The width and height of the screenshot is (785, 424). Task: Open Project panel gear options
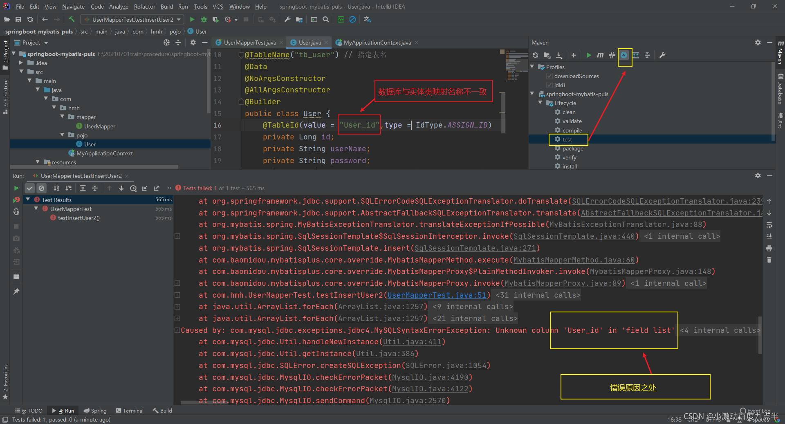click(x=193, y=43)
